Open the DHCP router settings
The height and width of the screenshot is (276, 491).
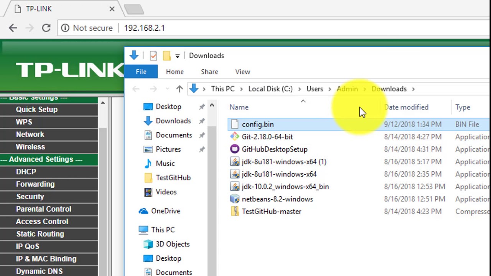(26, 172)
